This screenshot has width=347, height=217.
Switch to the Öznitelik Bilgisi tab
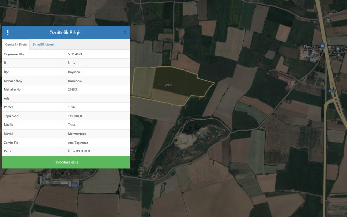16,45
